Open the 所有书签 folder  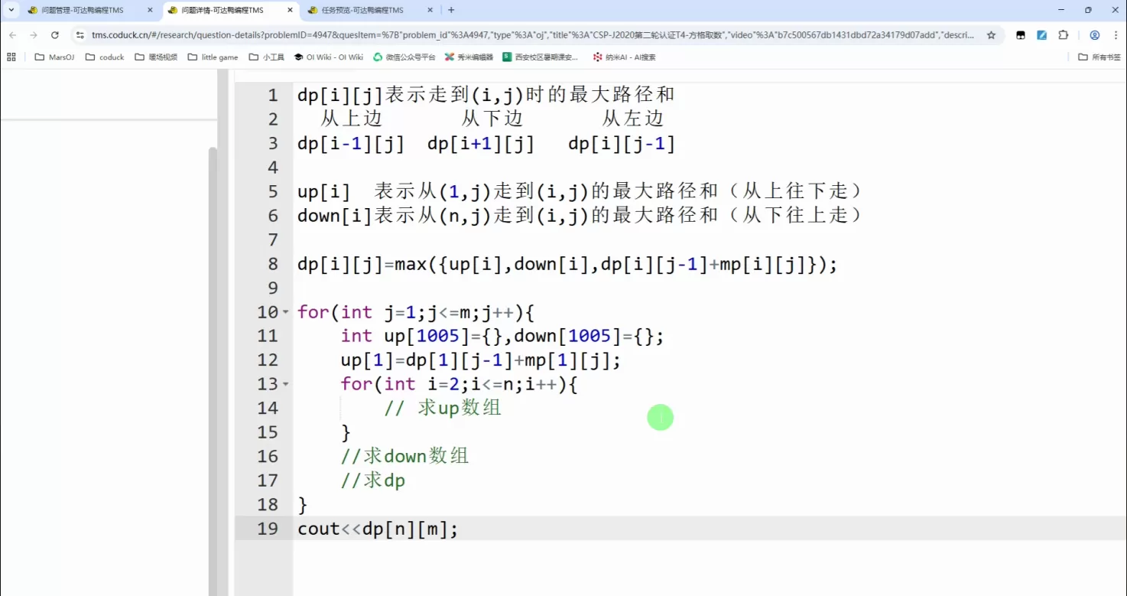(1099, 57)
